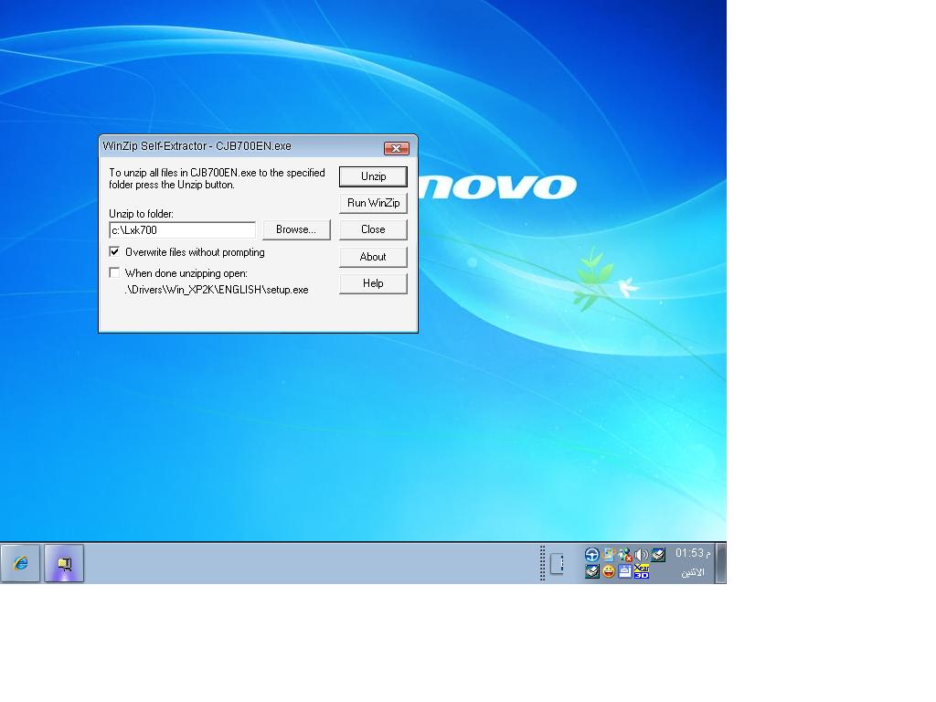Open the blue steering wheel tray icon

pyautogui.click(x=592, y=555)
